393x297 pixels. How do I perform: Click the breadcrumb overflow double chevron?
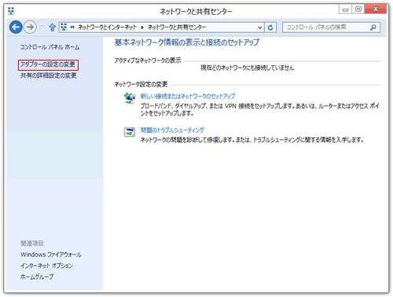(72, 27)
